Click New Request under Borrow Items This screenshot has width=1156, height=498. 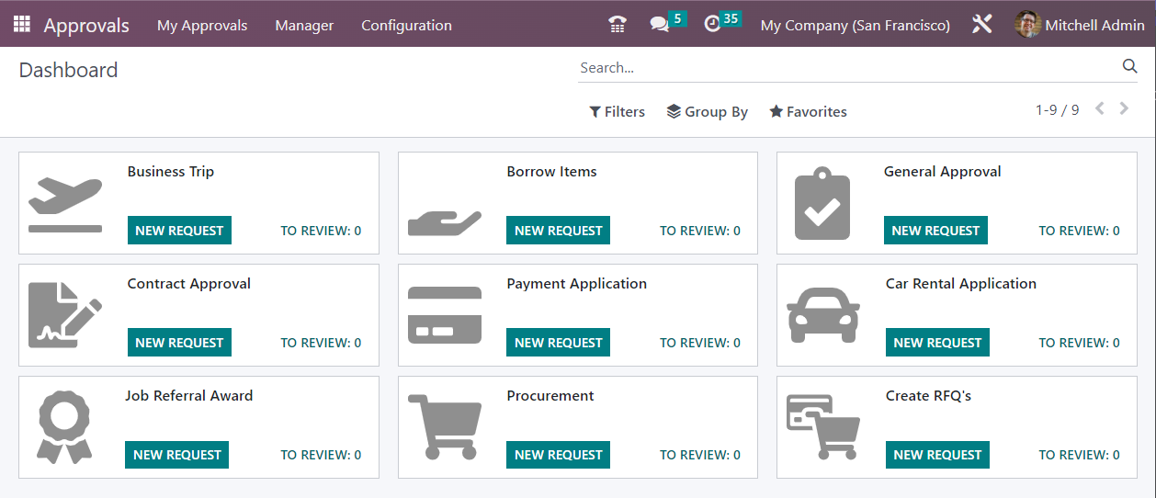tap(558, 231)
